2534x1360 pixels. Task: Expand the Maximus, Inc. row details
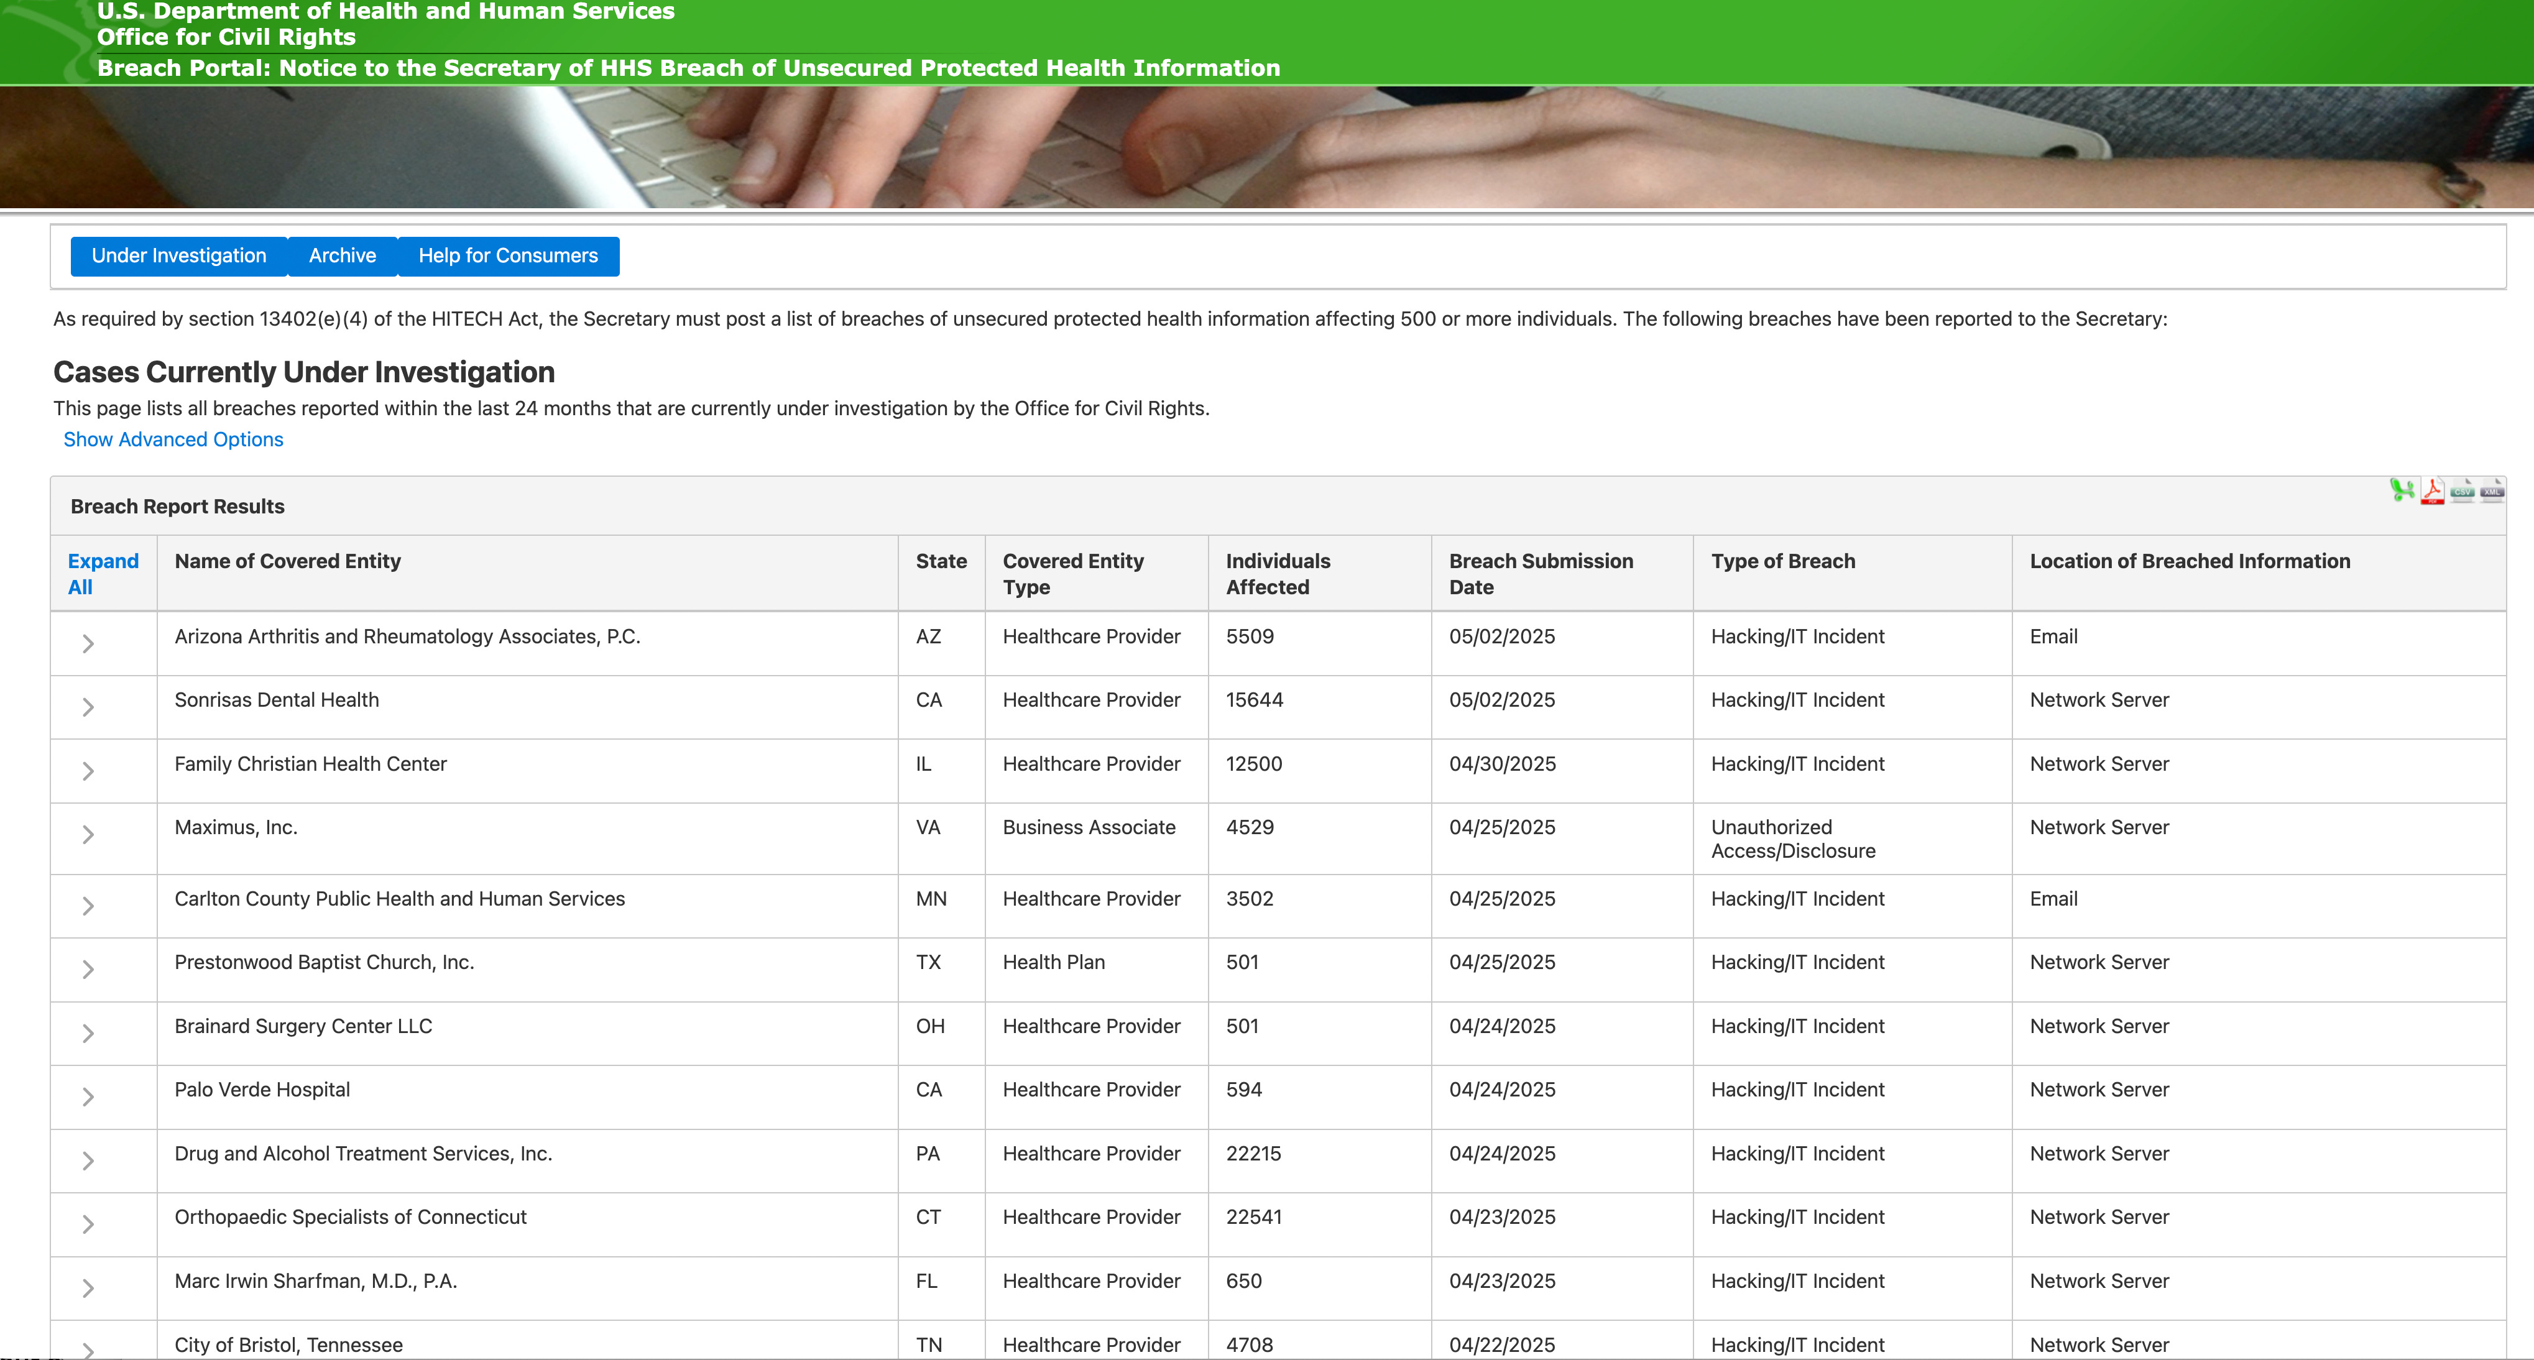[x=88, y=835]
